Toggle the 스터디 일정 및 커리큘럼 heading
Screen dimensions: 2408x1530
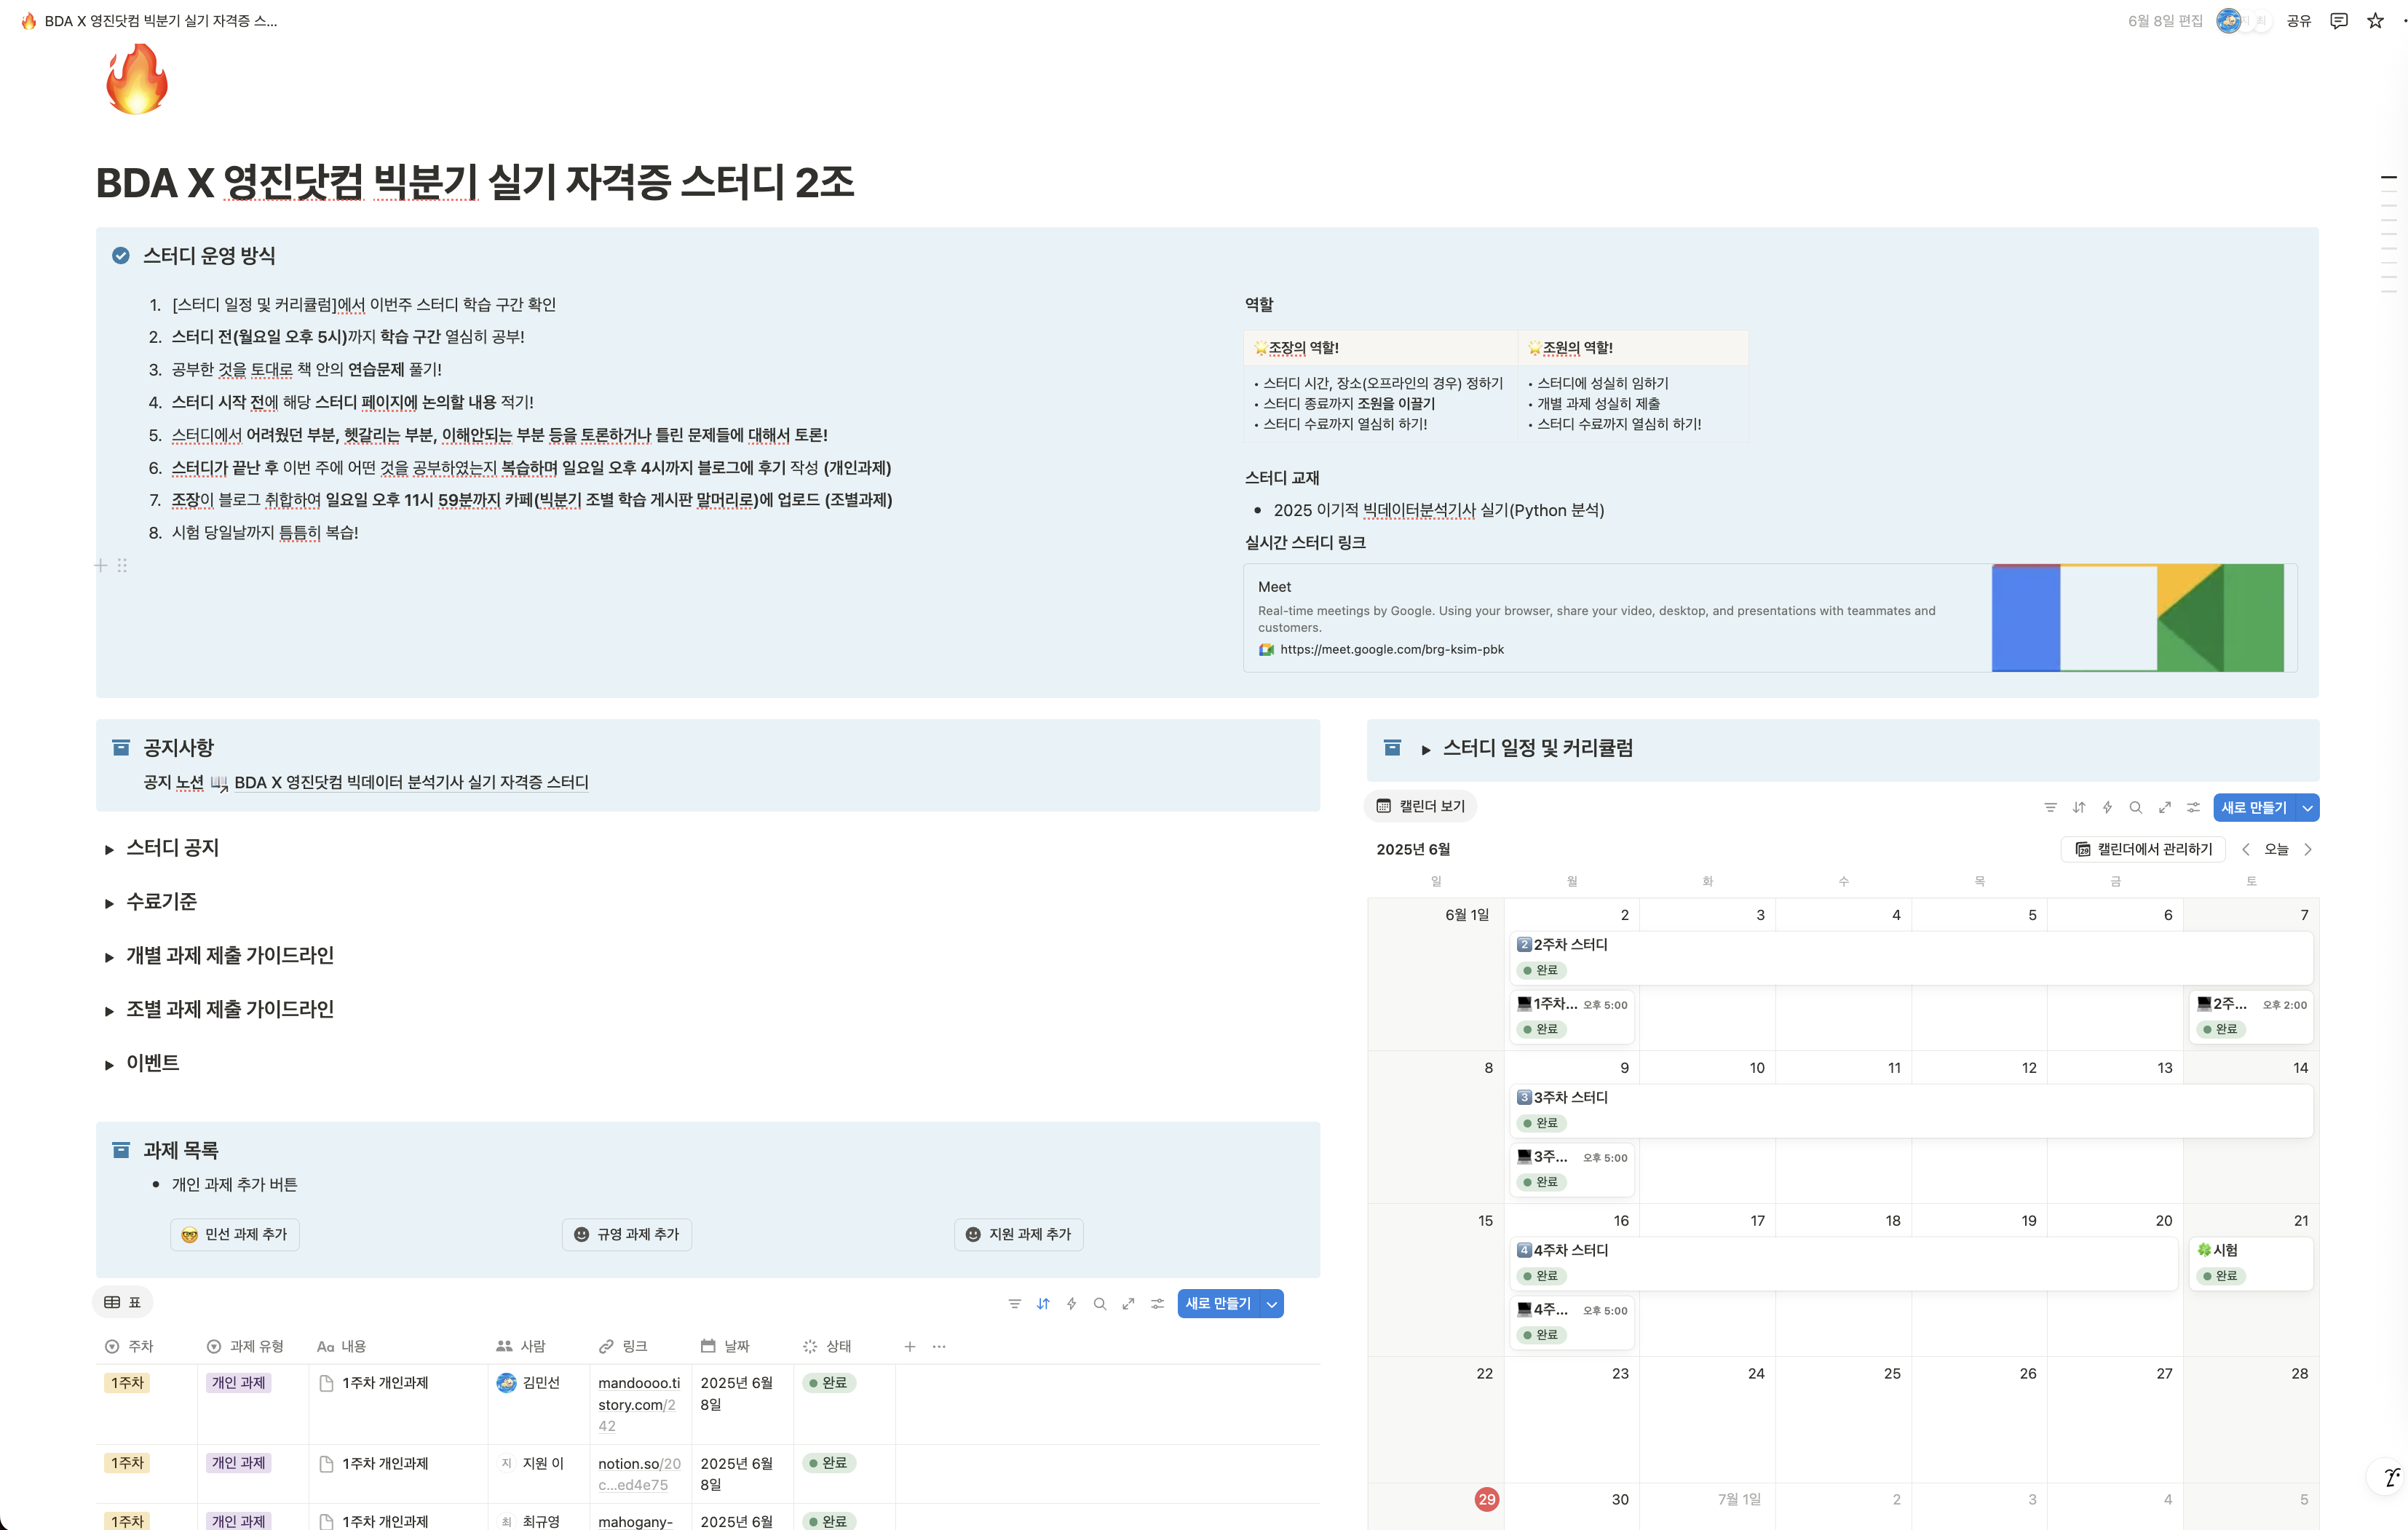click(x=1425, y=749)
